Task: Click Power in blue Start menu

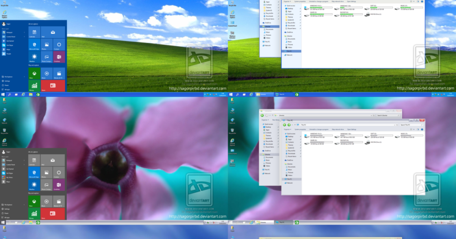Action: point(5,85)
